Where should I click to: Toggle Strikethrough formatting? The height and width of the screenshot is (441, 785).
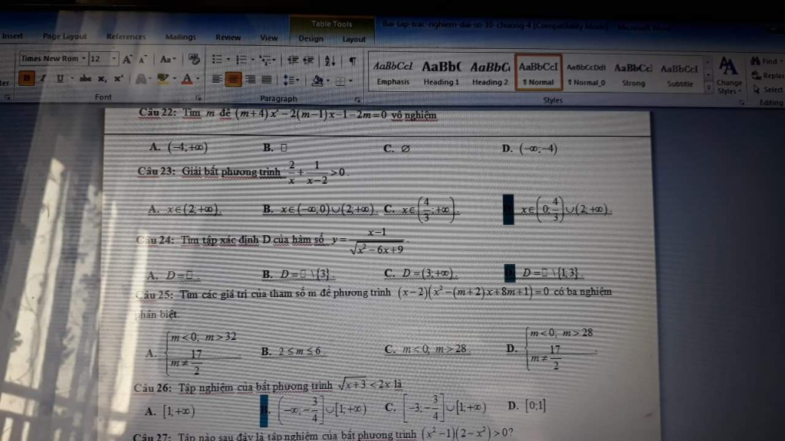pyautogui.click(x=86, y=79)
